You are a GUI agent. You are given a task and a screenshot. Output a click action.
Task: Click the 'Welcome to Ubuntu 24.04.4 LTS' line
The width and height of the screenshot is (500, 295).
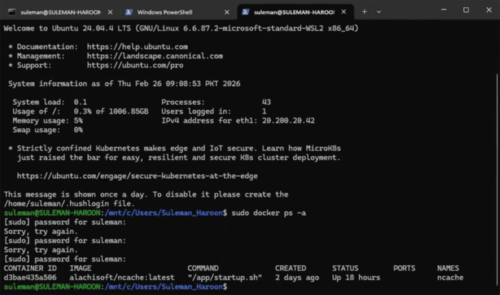181,29
